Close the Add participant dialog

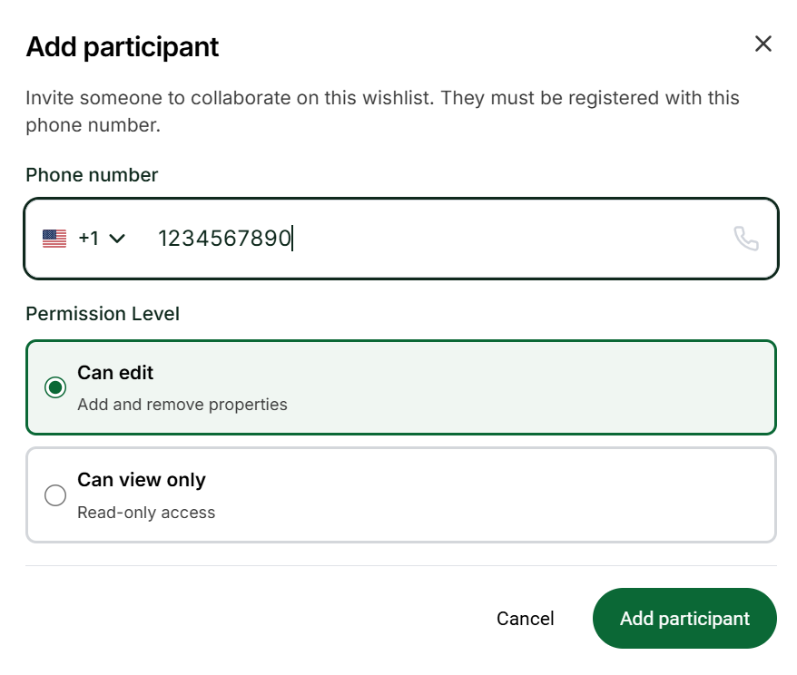tap(763, 44)
